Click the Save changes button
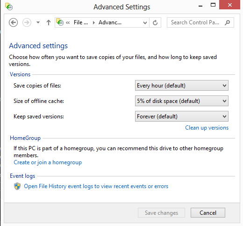The width and height of the screenshot is (243, 226). (x=161, y=212)
